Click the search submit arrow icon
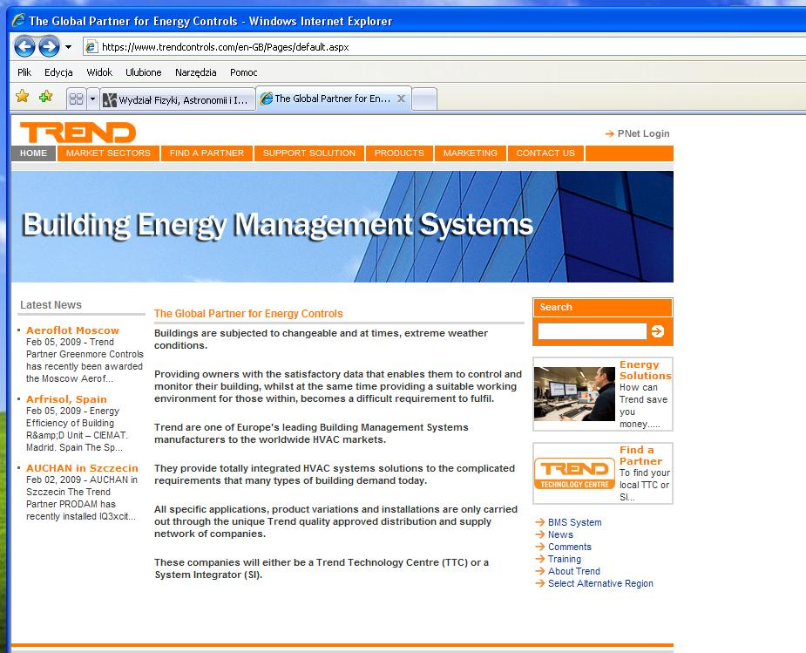 click(658, 331)
